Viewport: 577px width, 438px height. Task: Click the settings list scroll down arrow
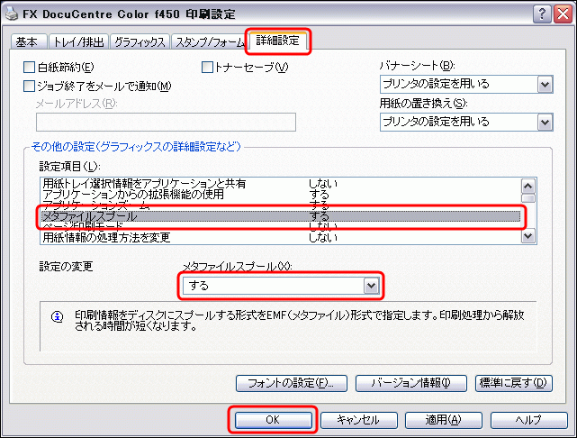pos(528,236)
